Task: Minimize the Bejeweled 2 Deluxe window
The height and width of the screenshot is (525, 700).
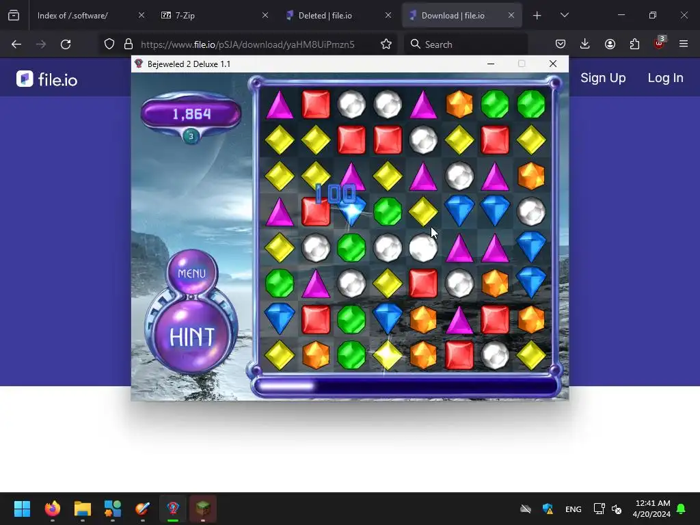Action: 491,64
